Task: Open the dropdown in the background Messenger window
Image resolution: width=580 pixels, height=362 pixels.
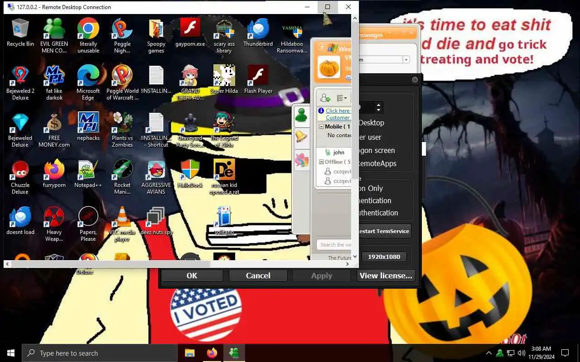Action: click(406, 60)
